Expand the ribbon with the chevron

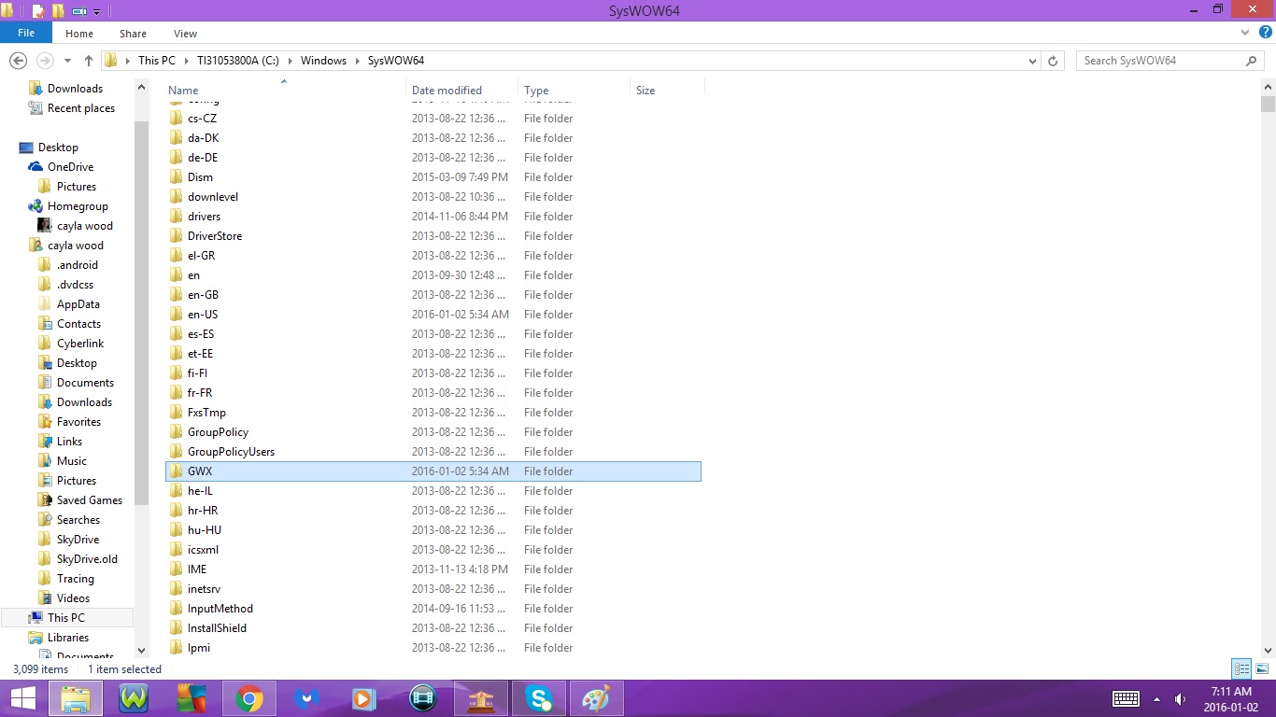tap(1245, 34)
